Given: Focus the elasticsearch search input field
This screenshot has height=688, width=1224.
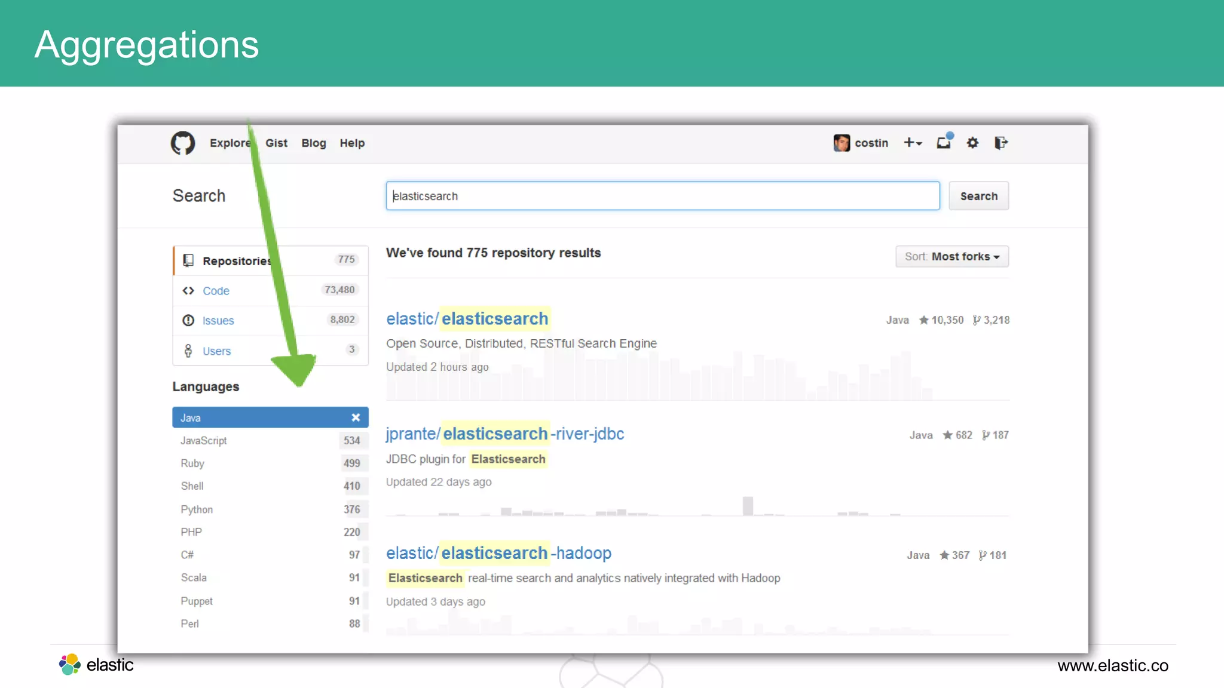Looking at the screenshot, I should pos(663,196).
